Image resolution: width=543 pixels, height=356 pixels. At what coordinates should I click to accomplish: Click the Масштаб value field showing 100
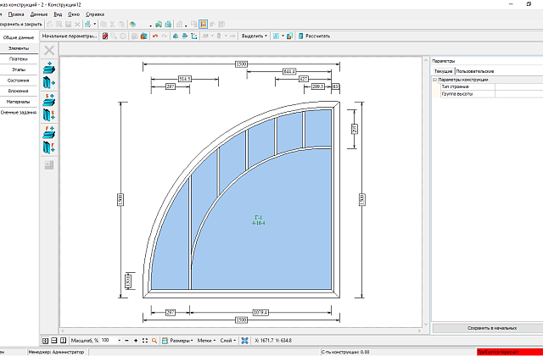pyautogui.click(x=109, y=341)
